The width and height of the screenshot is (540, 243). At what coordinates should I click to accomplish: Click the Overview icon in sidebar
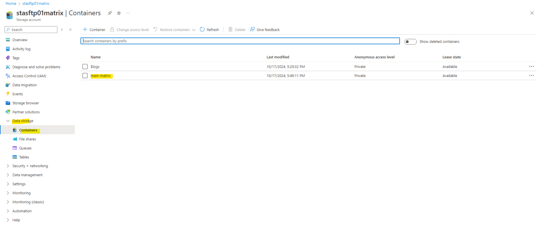(x=8, y=40)
